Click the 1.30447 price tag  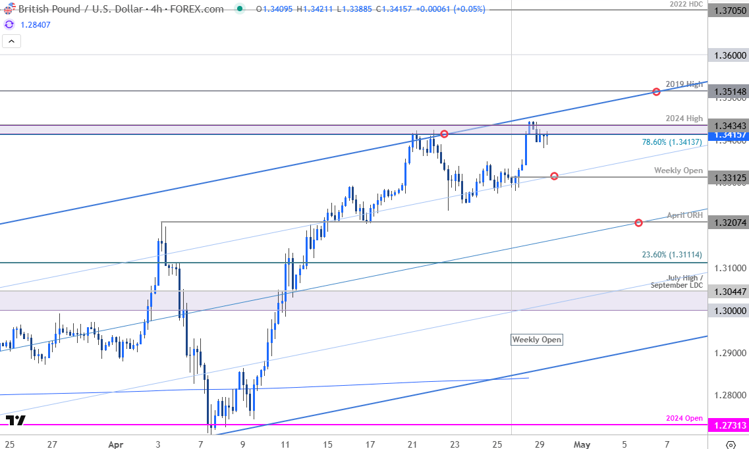(729, 292)
